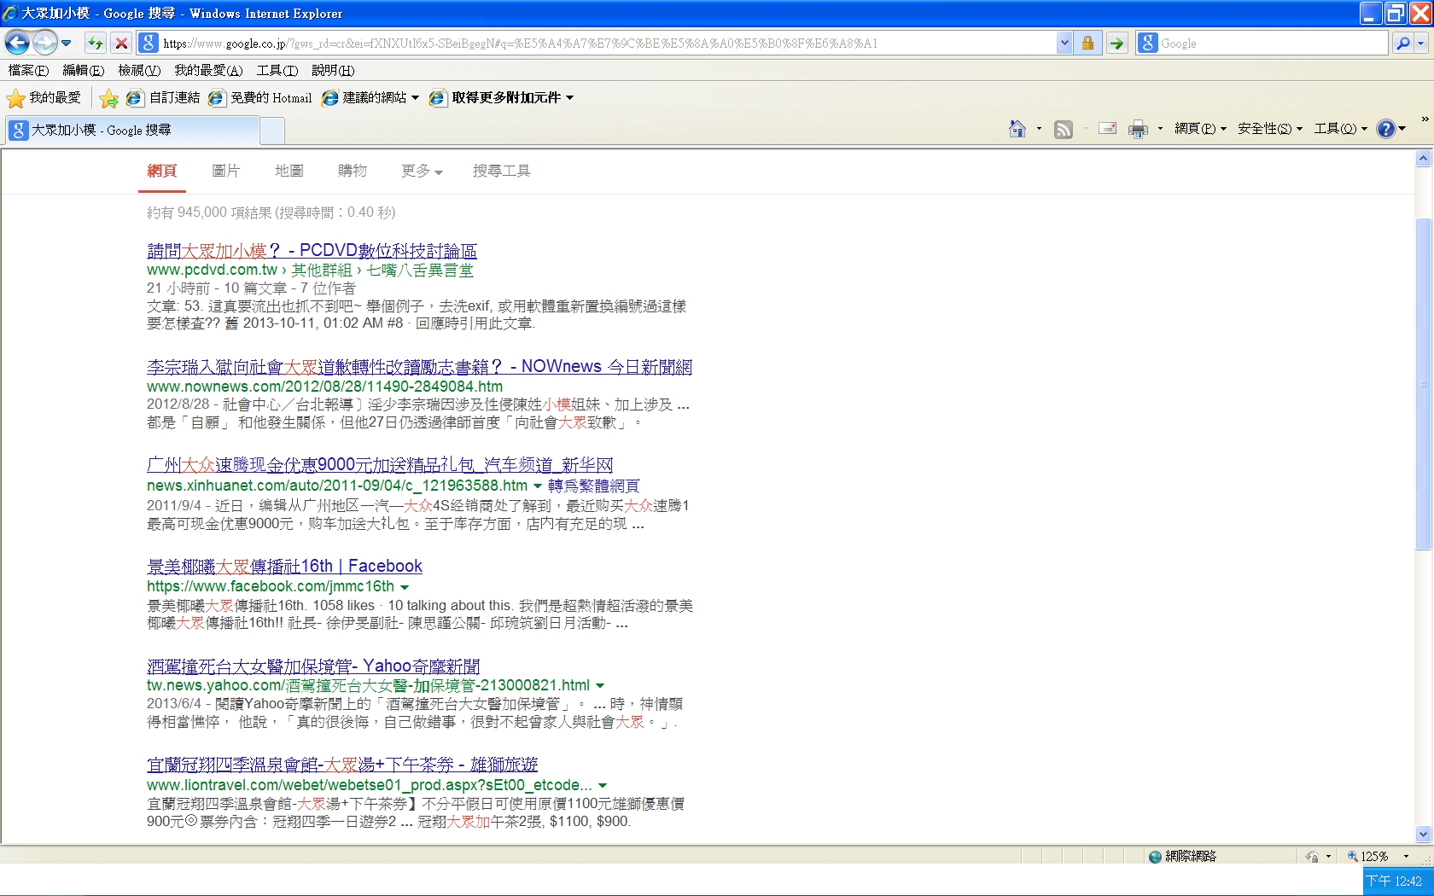Click the add-to-favorites-bar star icon

click(x=108, y=98)
